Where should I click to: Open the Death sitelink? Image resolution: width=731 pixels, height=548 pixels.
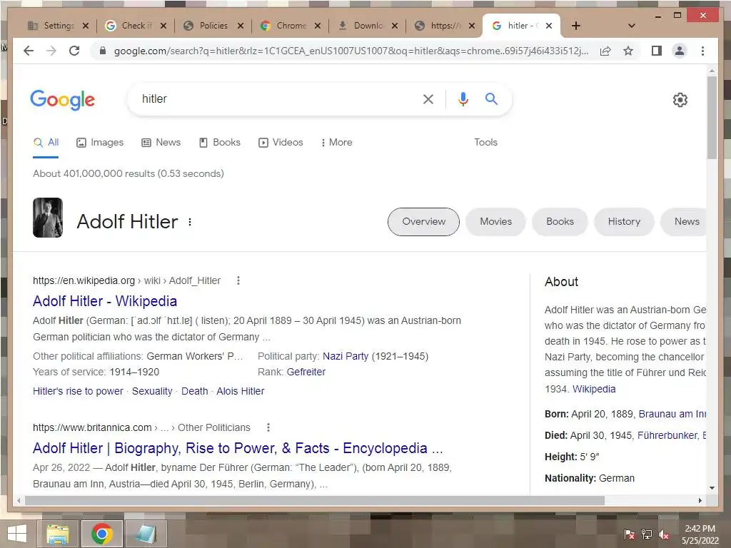tap(194, 391)
